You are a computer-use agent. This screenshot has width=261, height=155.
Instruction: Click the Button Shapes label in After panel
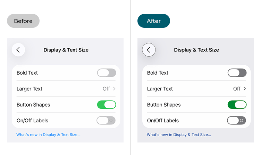click(164, 105)
